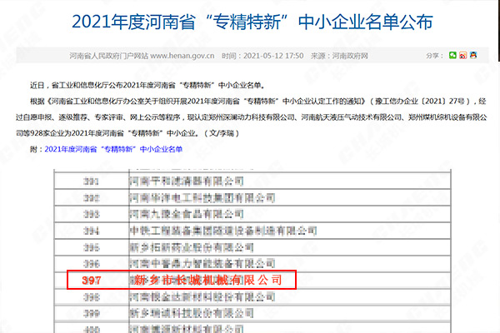Screen dimensions: 500x333
Task: Share the article via QQ icon
Action: click(475, 56)
